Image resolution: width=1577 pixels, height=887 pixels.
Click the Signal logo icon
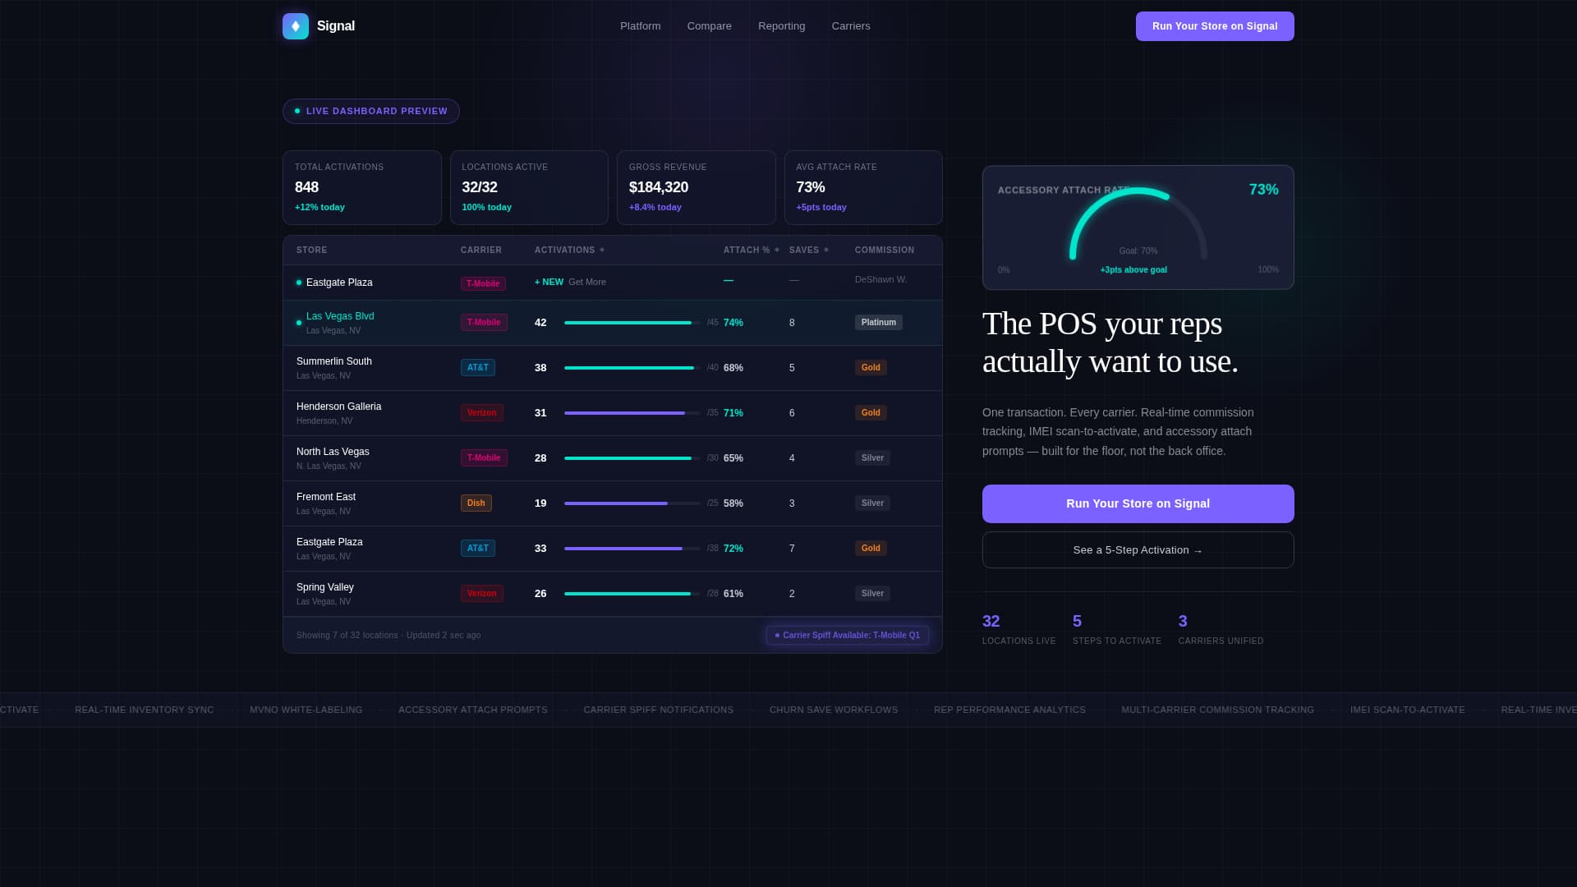click(x=296, y=26)
